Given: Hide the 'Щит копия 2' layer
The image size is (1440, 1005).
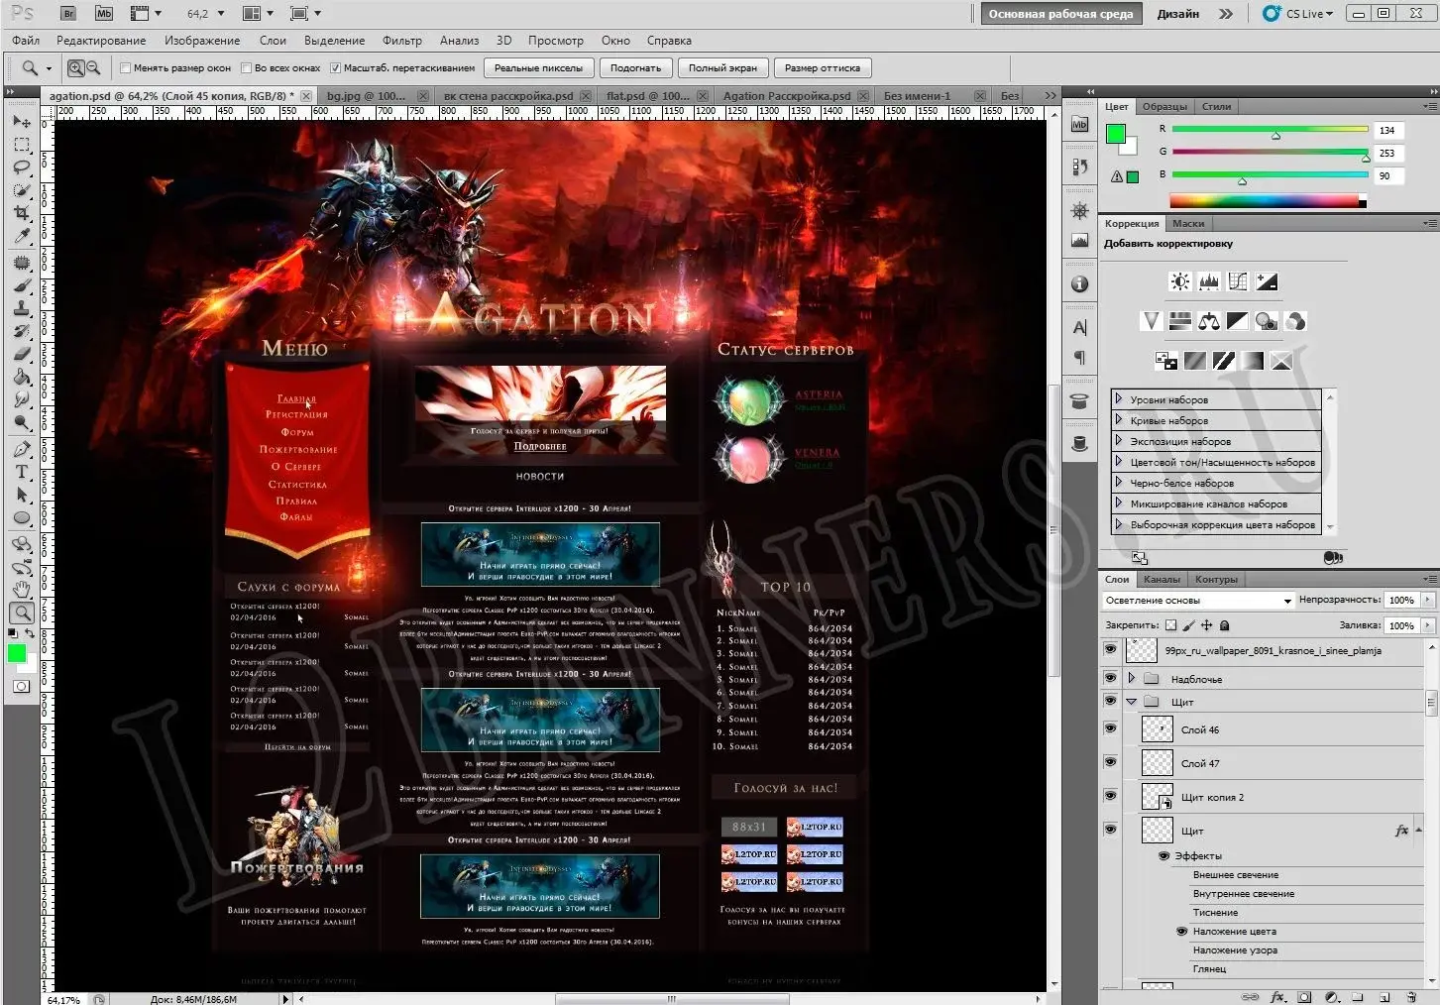Looking at the screenshot, I should tap(1110, 796).
